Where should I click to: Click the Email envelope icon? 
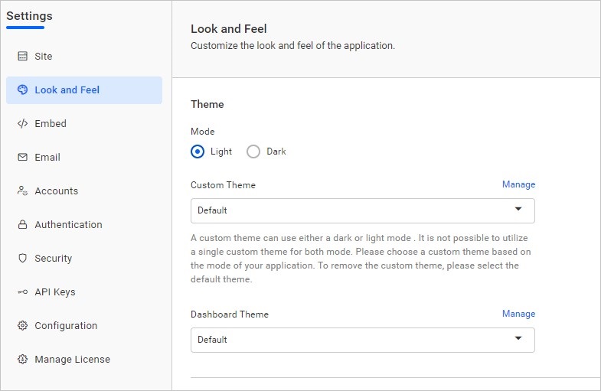pyautogui.click(x=22, y=158)
